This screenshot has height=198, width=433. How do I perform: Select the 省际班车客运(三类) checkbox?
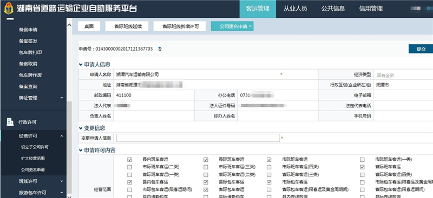pyautogui.click(x=269, y=175)
